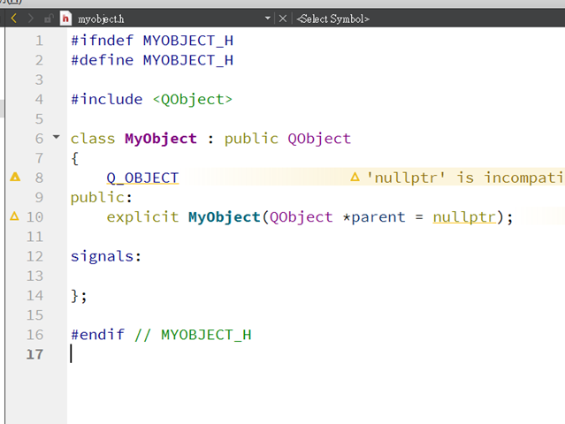Click the myobject.h file name label
The width and height of the screenshot is (565, 424).
click(x=101, y=19)
